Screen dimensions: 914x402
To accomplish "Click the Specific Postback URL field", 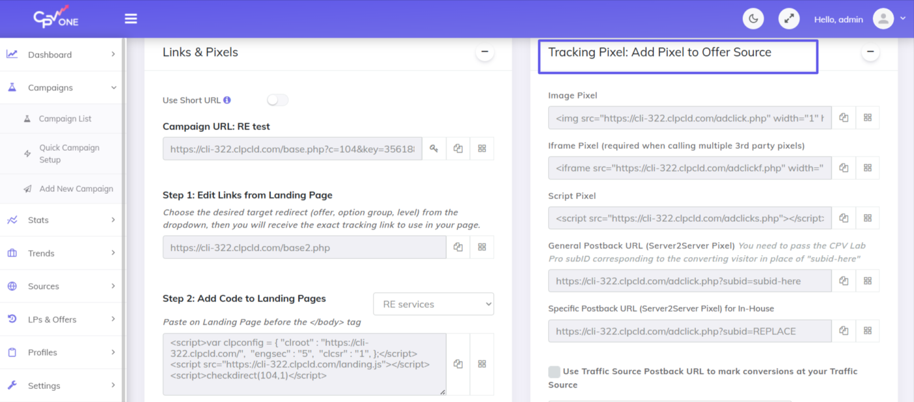I will tap(689, 331).
